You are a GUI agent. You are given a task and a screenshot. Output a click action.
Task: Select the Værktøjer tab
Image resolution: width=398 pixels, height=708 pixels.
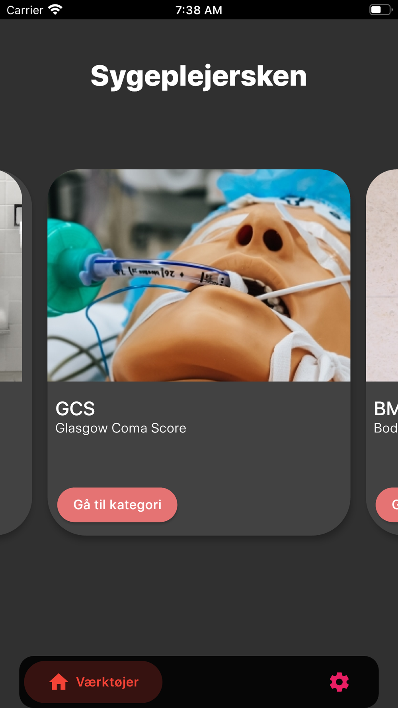coord(93,682)
